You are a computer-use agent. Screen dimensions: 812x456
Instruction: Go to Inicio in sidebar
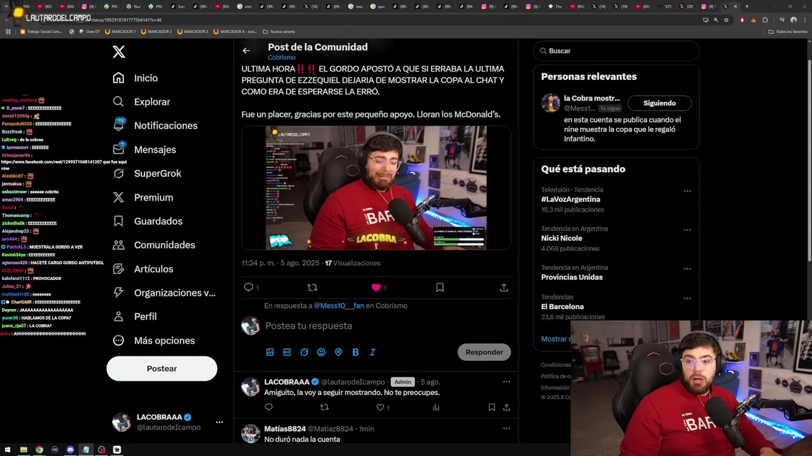[135, 78]
